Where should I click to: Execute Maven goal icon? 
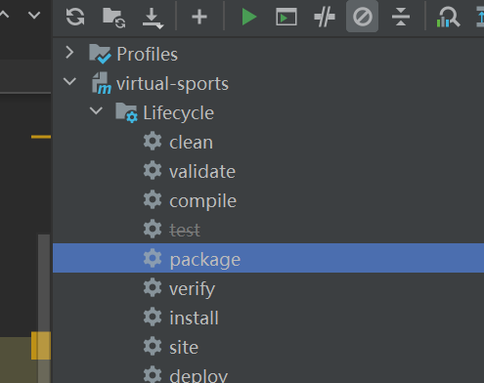286,17
